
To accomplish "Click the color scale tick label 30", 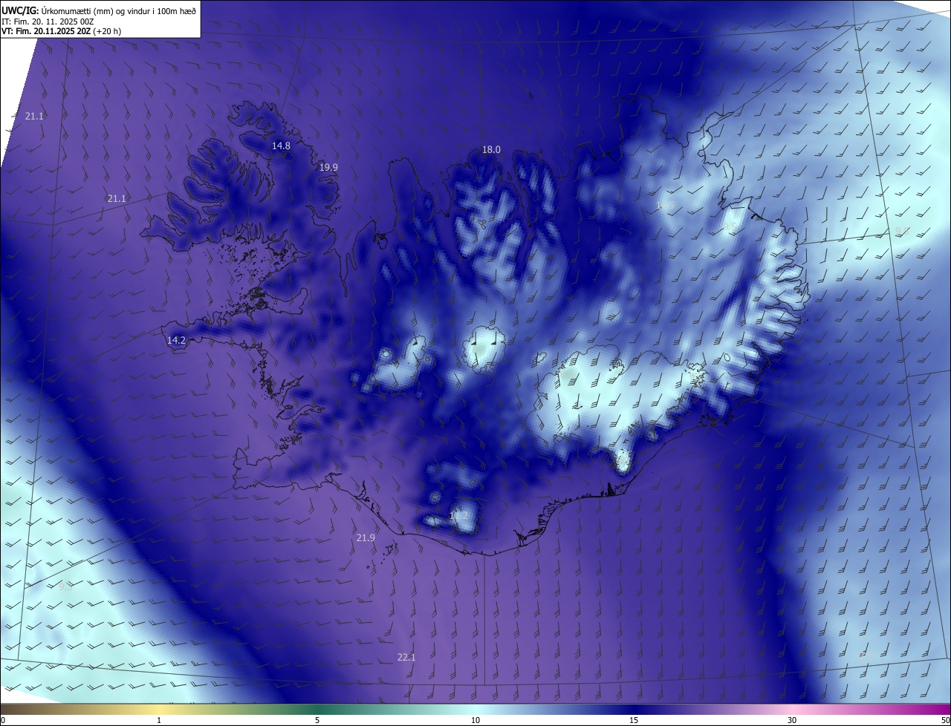I will pyautogui.click(x=792, y=721).
